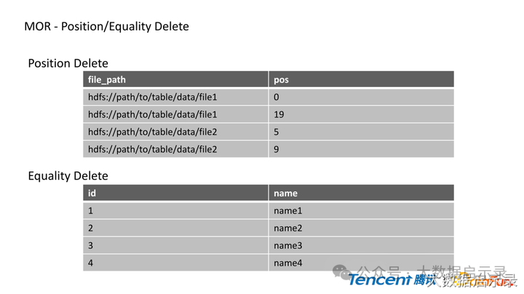Select the file_path column header
The width and height of the screenshot is (524, 294).
point(175,79)
